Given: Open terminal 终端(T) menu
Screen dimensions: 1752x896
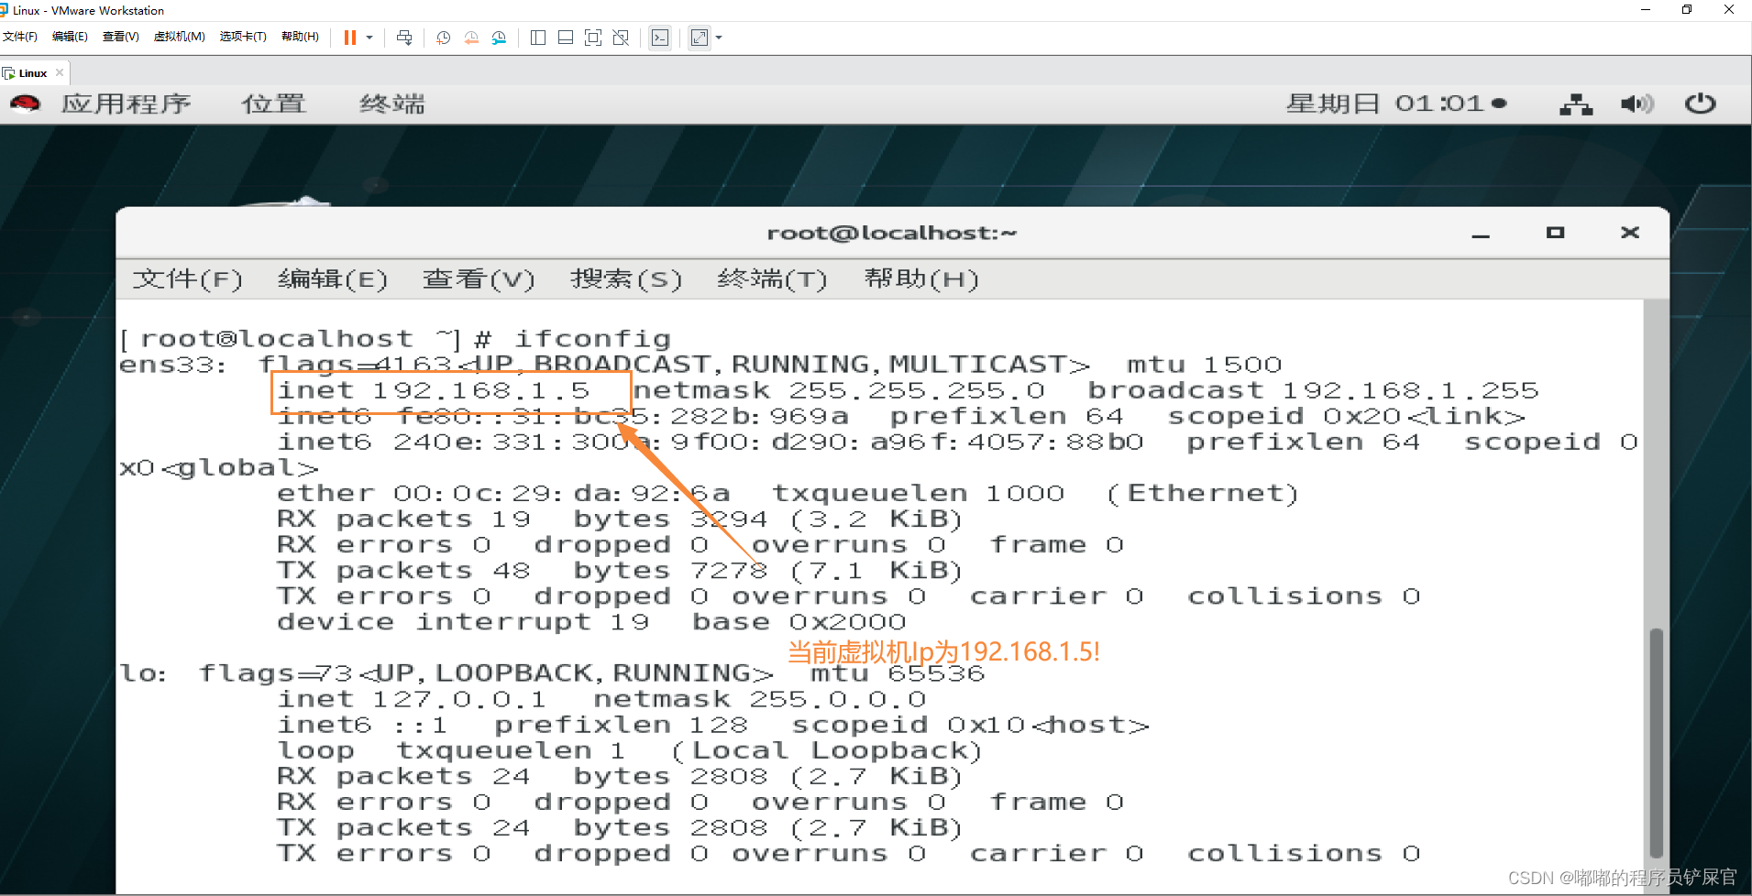Looking at the screenshot, I should click(x=772, y=279).
